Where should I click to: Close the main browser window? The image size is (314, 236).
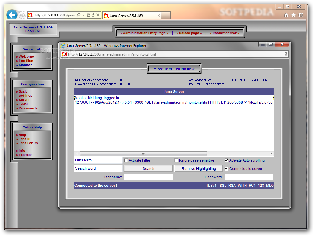point(299,7)
